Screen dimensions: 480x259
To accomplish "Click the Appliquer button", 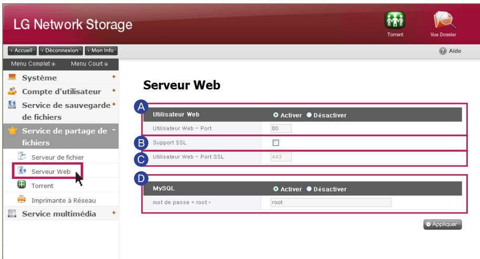I will coord(443,224).
